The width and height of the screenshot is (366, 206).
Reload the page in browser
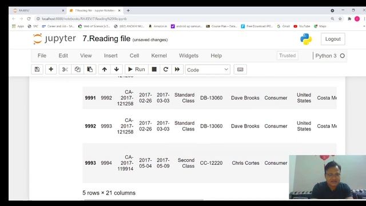29,19
